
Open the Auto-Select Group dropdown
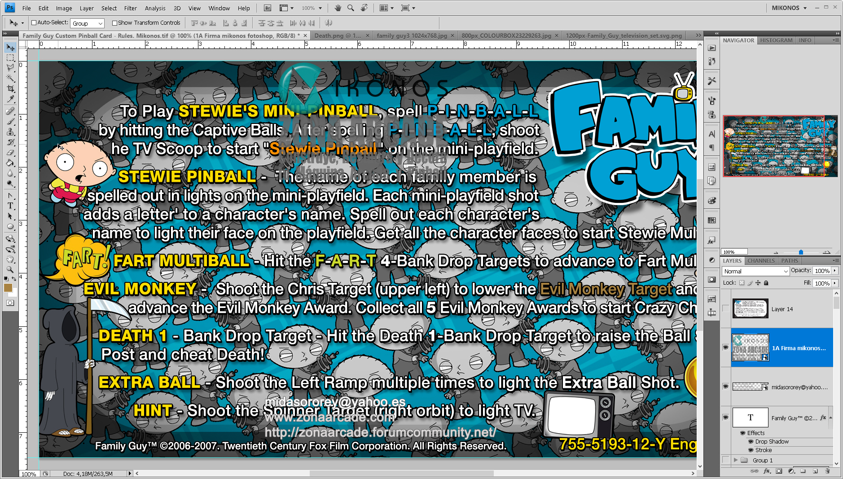[87, 23]
